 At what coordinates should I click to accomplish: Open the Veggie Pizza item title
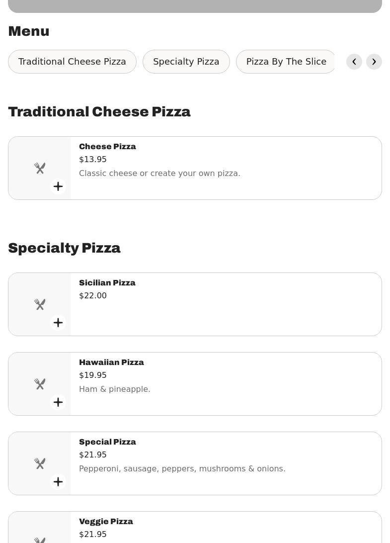[106, 522]
